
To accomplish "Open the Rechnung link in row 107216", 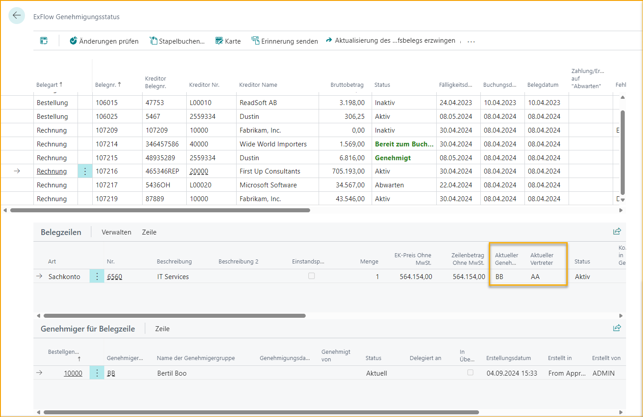I will 52,171.
